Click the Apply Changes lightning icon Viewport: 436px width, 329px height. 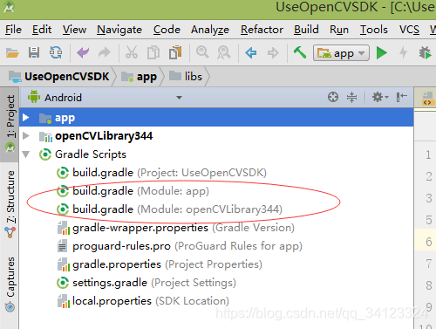coord(403,53)
